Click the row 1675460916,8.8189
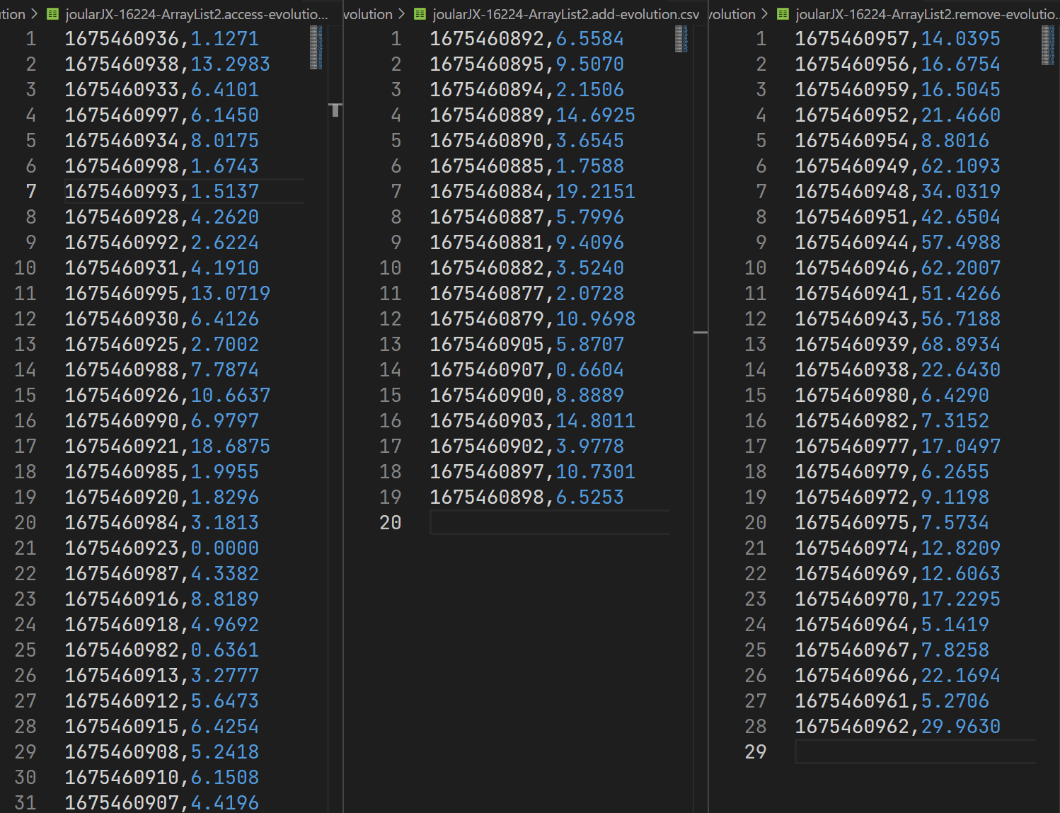Viewport: 1060px width, 813px height. 162,599
